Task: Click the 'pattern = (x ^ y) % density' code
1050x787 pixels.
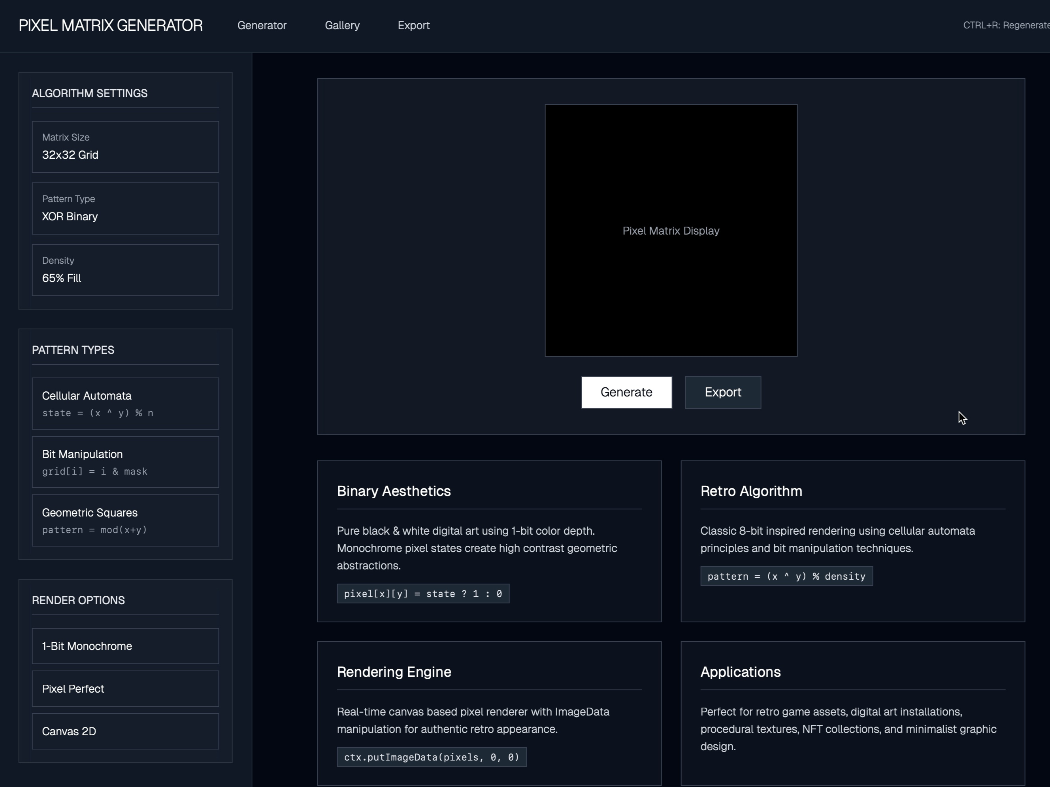Action: (786, 577)
